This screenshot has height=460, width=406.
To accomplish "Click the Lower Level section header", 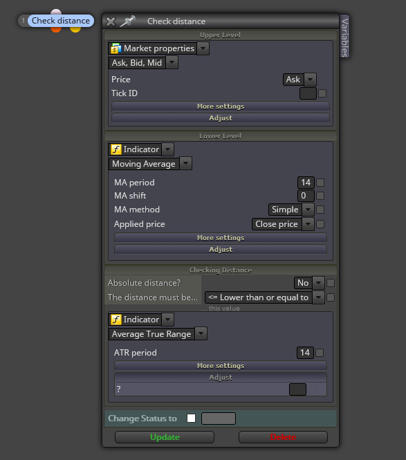I will 221,136.
